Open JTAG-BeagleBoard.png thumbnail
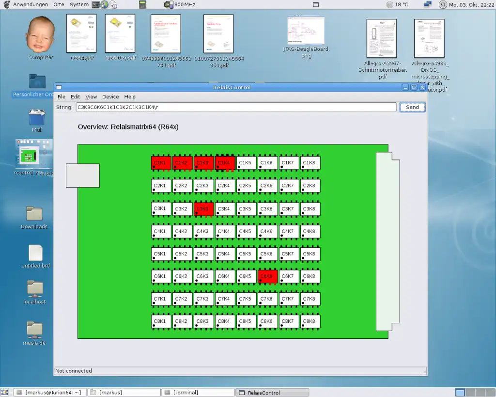 [306, 36]
